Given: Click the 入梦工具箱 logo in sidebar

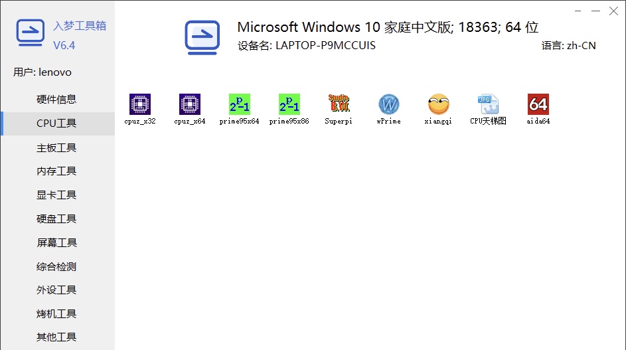Looking at the screenshot, I should (30, 35).
